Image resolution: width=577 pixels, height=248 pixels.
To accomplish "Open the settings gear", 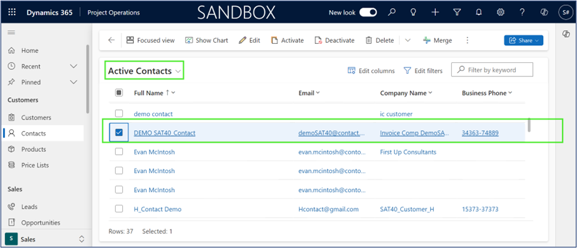I will [500, 13].
